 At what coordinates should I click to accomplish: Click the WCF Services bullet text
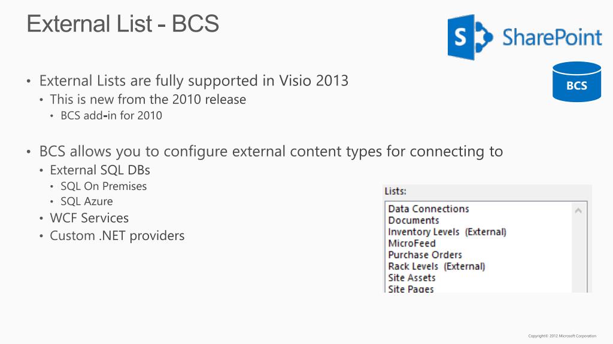pyautogui.click(x=89, y=218)
